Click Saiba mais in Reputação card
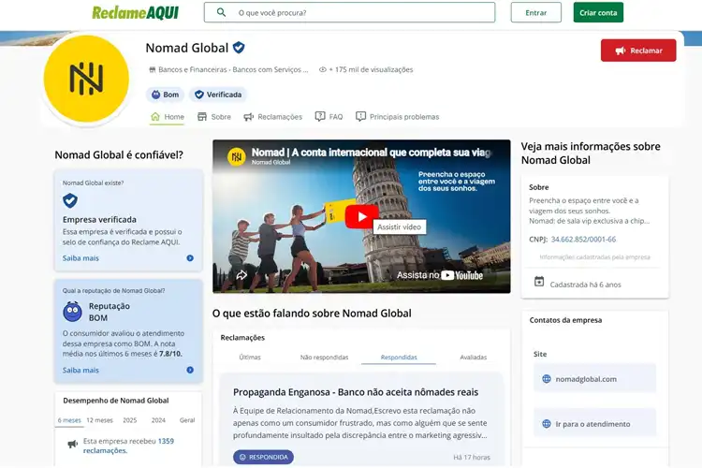This screenshot has width=702, height=468. [80, 370]
